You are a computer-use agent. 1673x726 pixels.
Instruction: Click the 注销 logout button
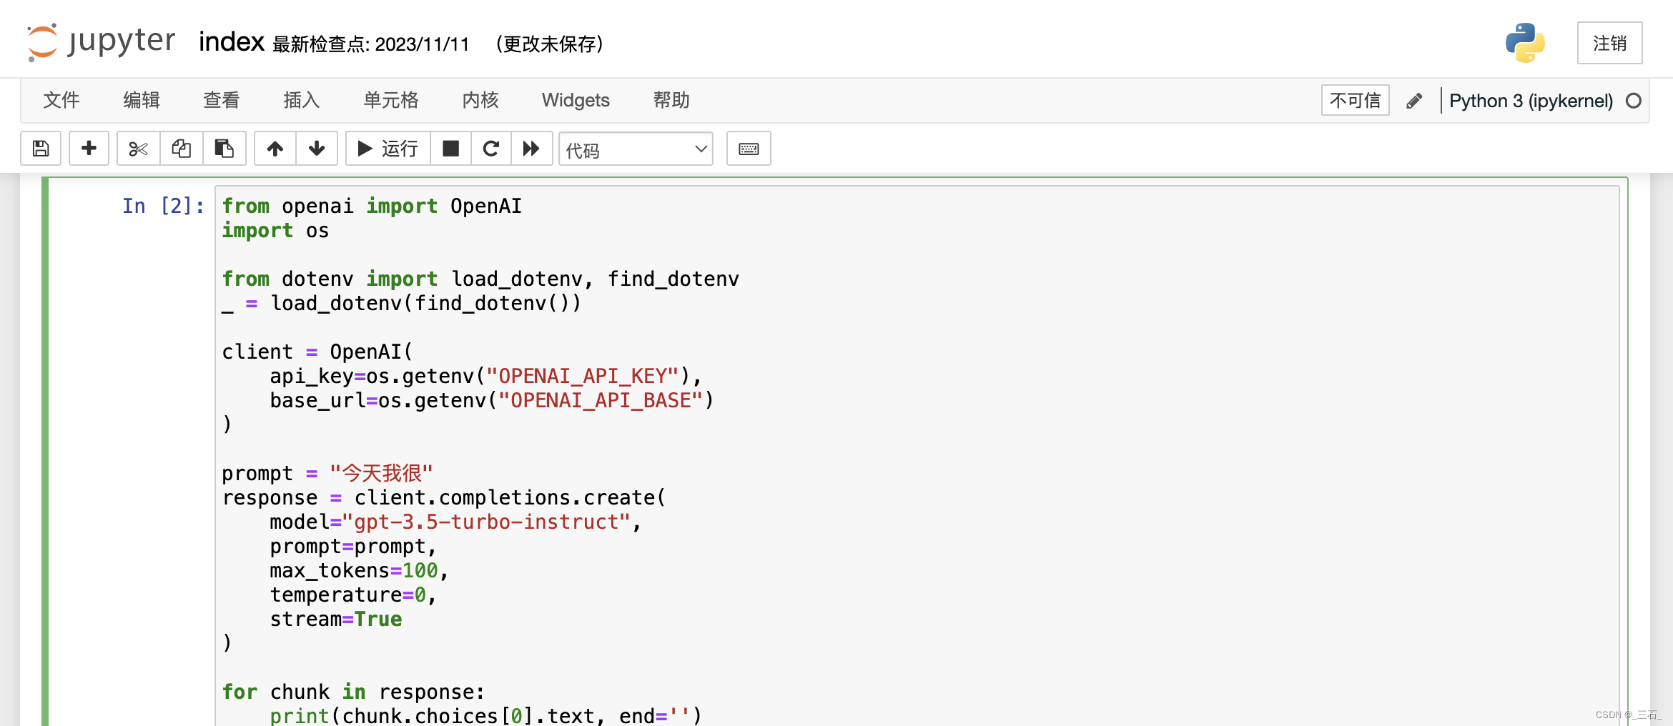(x=1609, y=43)
